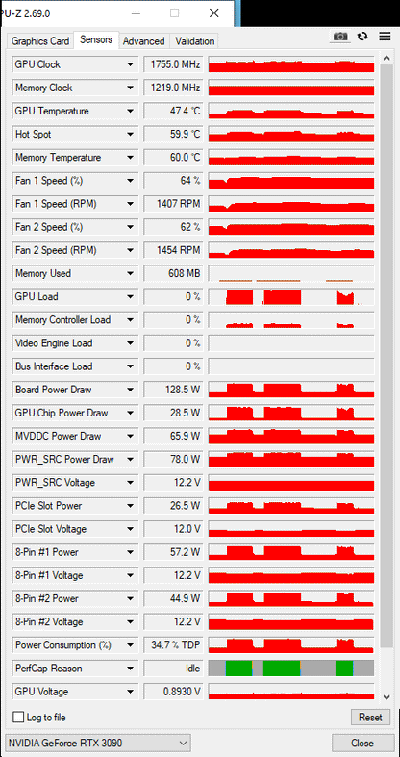Maximize the GPU-Z window
The height and width of the screenshot is (757, 400).
click(175, 13)
